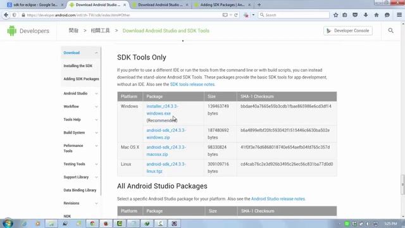Close the Adding SDK Packages tab
This screenshot has height=228, width=405.
(249, 4)
